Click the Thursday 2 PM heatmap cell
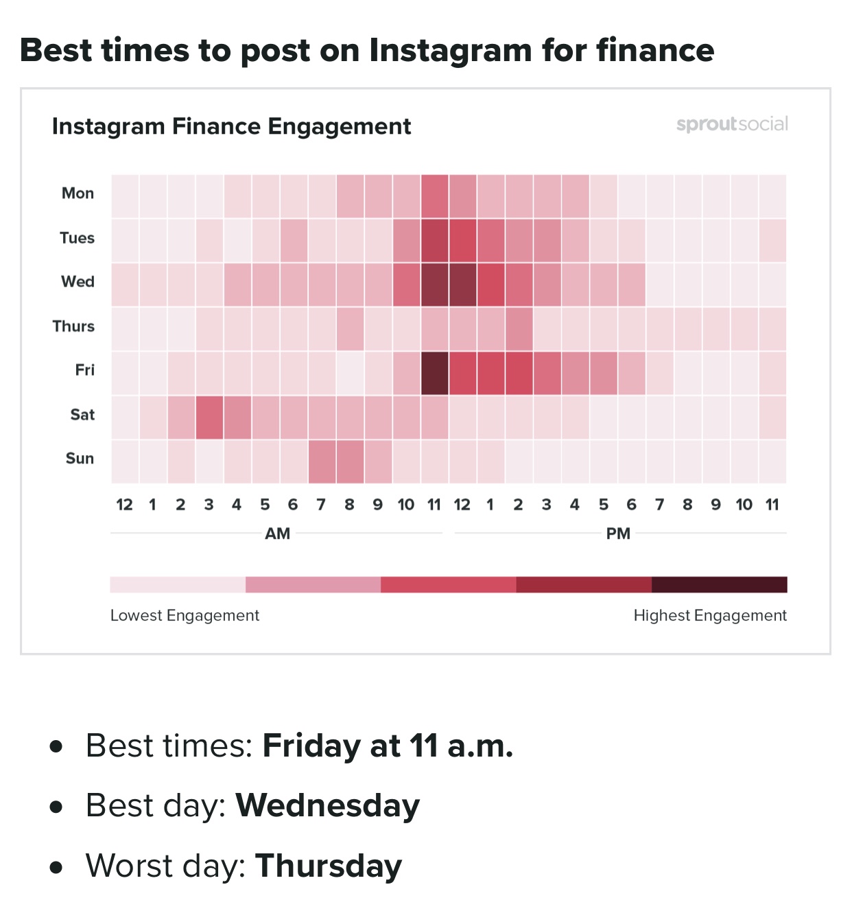 pyautogui.click(x=519, y=329)
